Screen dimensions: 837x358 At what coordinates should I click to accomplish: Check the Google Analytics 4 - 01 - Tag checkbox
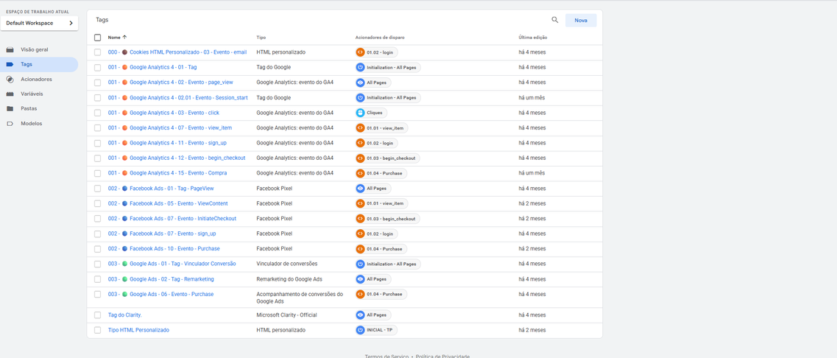pyautogui.click(x=97, y=67)
